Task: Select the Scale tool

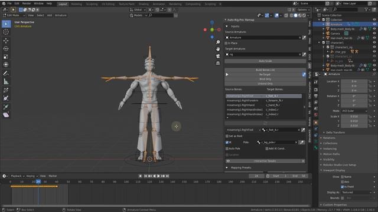Action: 6,57
